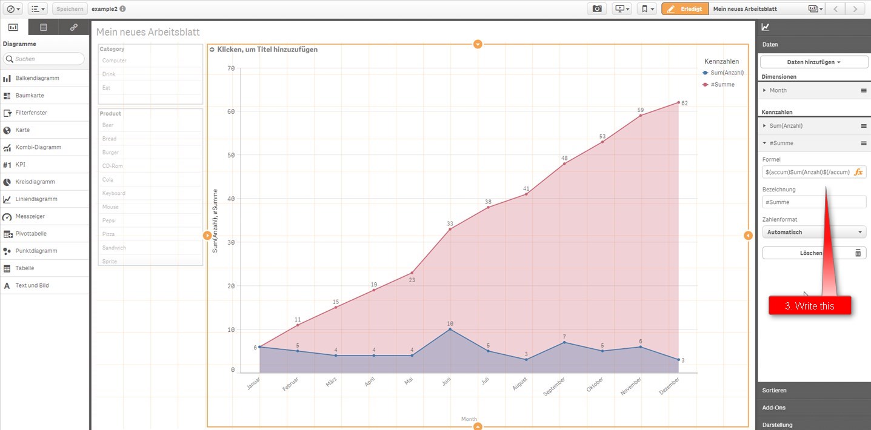
Task: Select Karte chart type
Action: point(44,130)
